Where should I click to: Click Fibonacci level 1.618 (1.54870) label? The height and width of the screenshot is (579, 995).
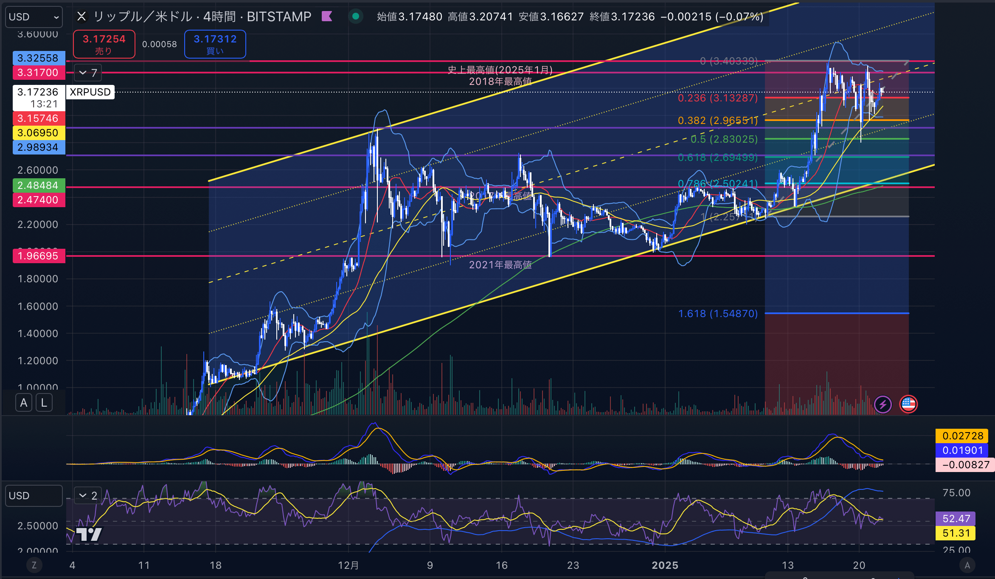pos(718,314)
